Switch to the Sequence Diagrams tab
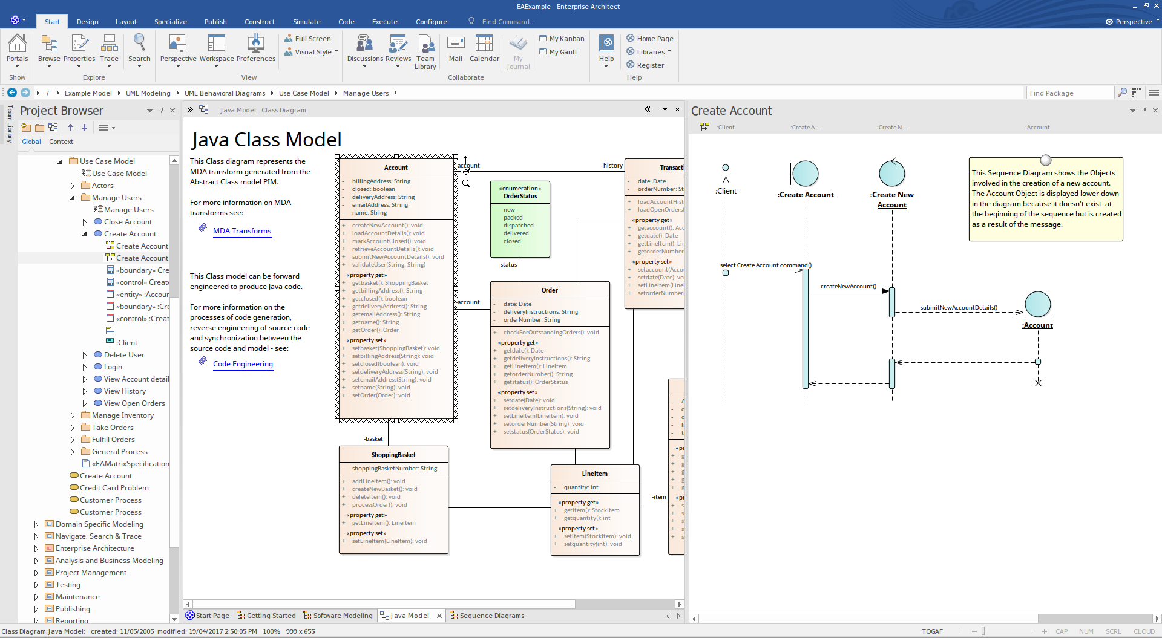The width and height of the screenshot is (1162, 638). 487,616
